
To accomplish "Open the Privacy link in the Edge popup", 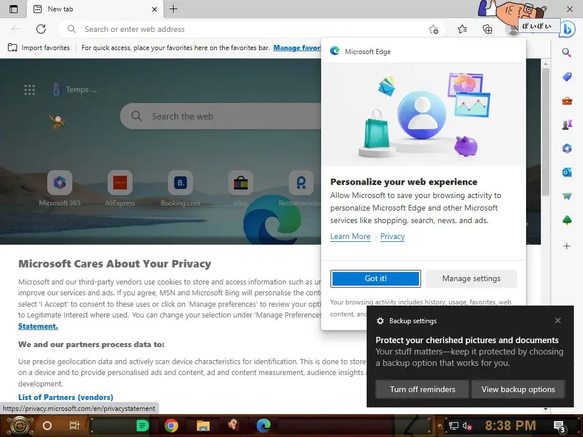I will (x=392, y=236).
